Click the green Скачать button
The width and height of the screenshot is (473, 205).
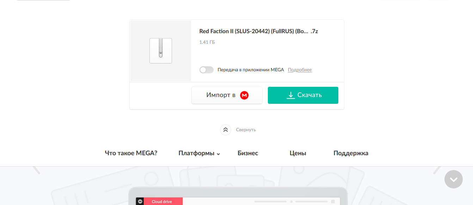pyautogui.click(x=303, y=95)
